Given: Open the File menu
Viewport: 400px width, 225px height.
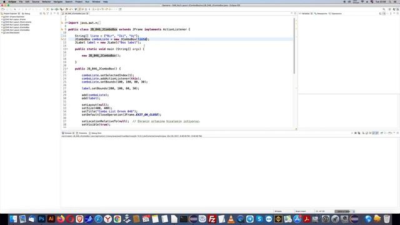Looking at the screenshot, I should [21, 1].
